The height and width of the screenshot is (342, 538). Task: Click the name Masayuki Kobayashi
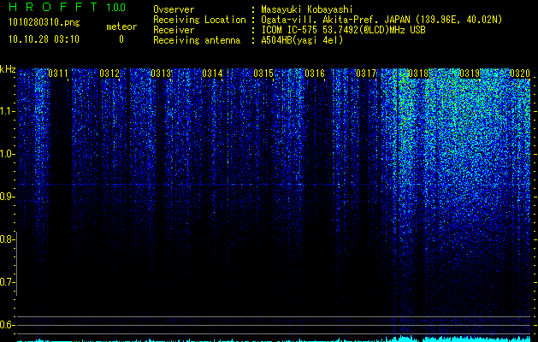pyautogui.click(x=307, y=9)
